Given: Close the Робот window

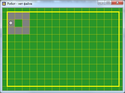Looking at the screenshot, I should [x=117, y=3].
